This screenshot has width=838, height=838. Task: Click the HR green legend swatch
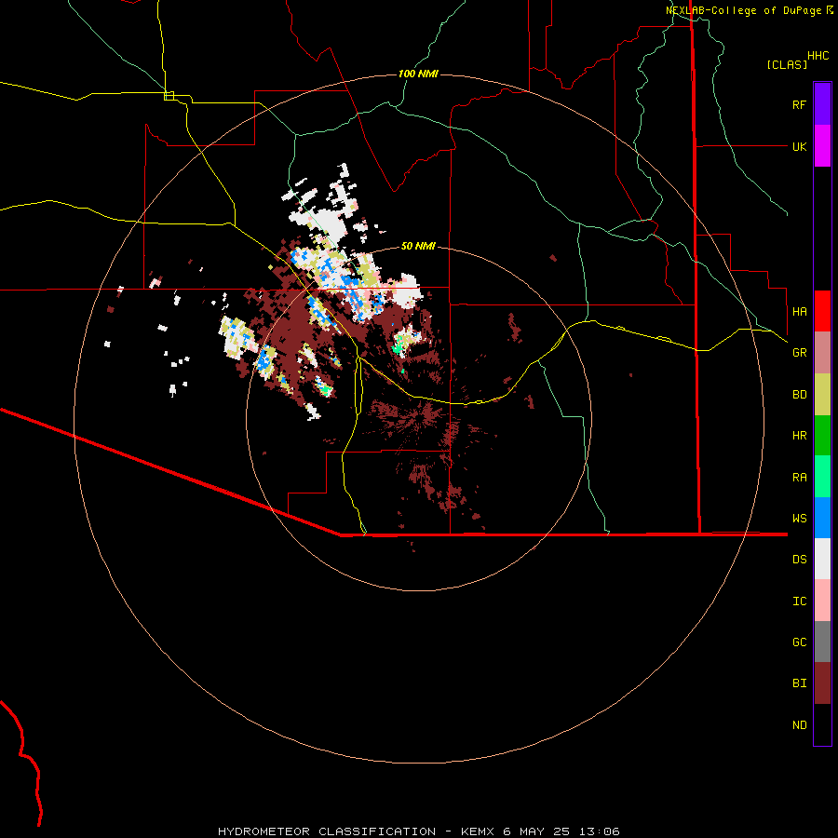[x=822, y=436]
